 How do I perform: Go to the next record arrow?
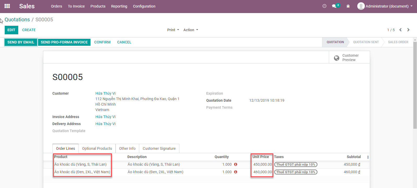(x=408, y=30)
